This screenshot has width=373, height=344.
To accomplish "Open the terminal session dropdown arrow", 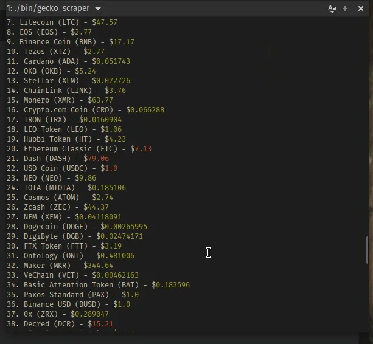I will click(x=98, y=9).
